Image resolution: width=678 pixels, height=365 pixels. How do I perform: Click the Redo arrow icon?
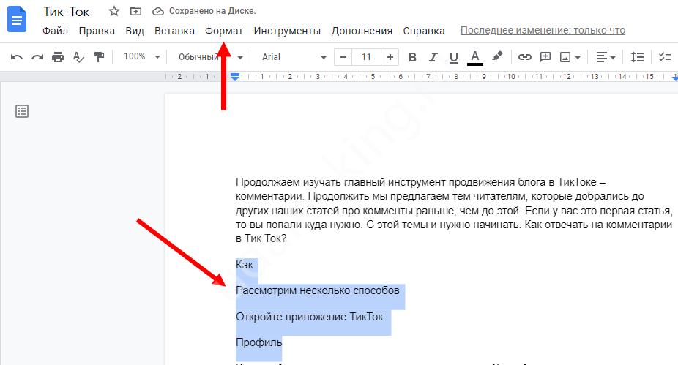click(x=37, y=57)
